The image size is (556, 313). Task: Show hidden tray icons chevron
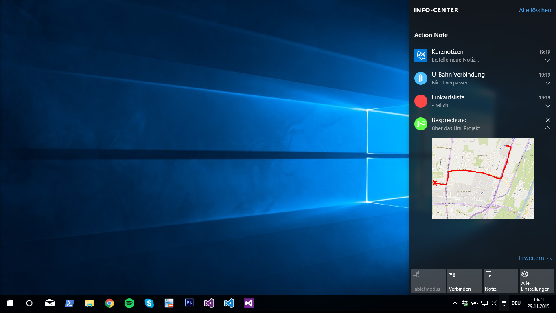(x=455, y=303)
